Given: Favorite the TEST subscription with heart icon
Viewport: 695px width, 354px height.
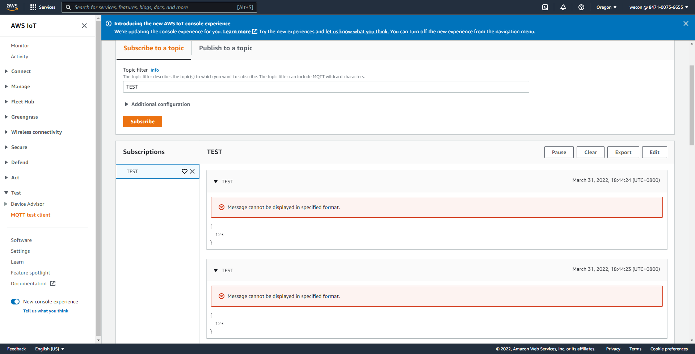Looking at the screenshot, I should point(185,171).
